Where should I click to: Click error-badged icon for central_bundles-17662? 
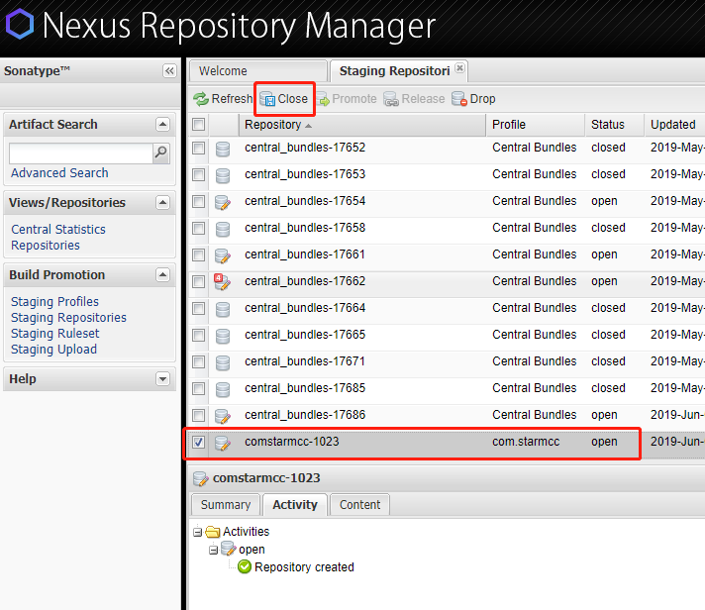[223, 282]
